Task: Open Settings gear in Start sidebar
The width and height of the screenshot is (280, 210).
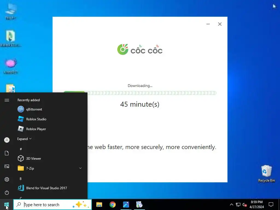Action: pyautogui.click(x=7, y=179)
